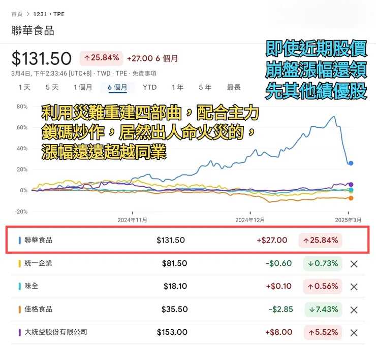Click the $35.50 price of 佳格食品
Viewport: 376px width, 348px height.
(174, 309)
